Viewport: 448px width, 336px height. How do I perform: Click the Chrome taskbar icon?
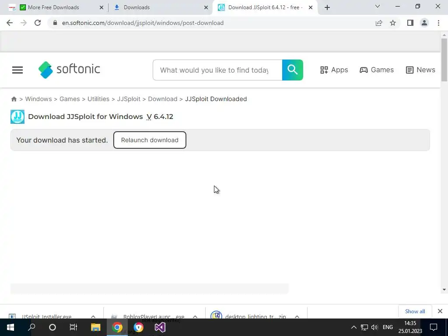point(117,327)
